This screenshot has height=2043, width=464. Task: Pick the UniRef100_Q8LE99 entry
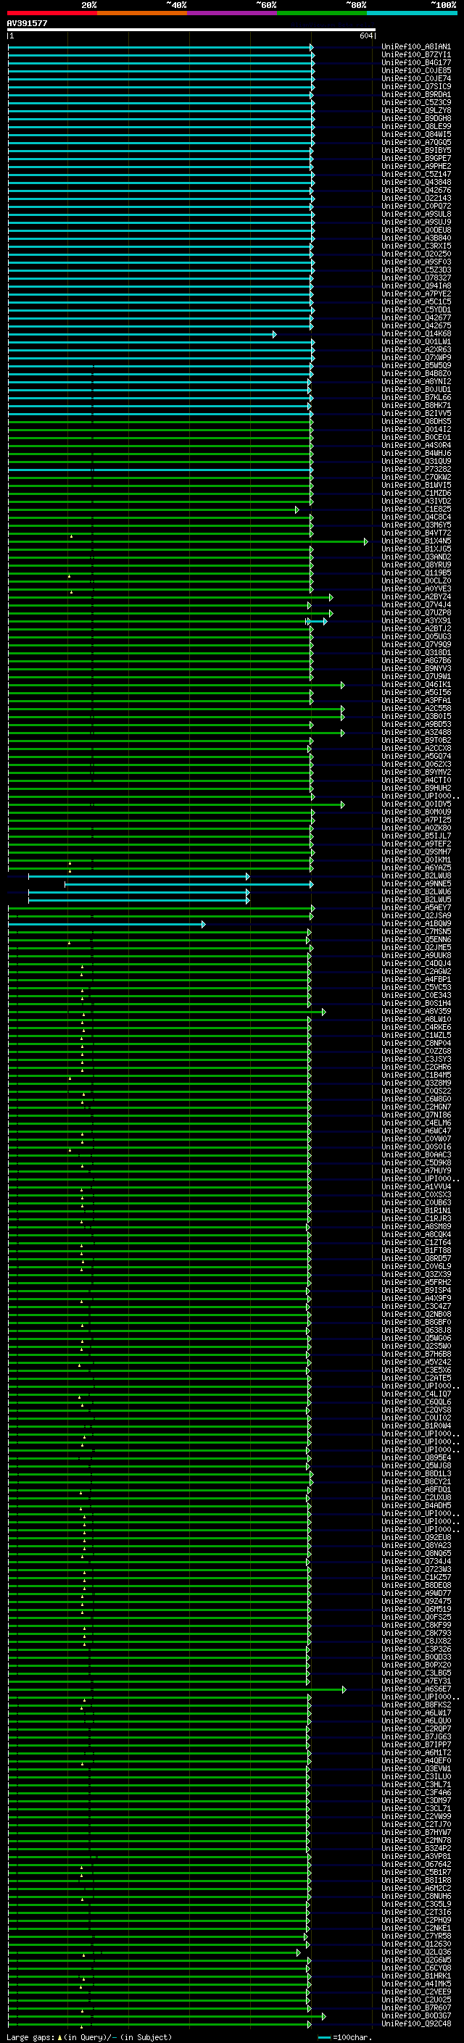tap(416, 126)
